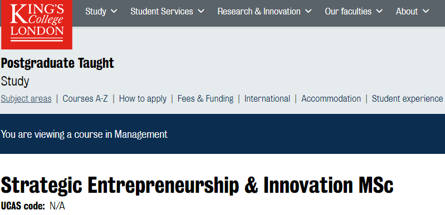
Task: Visit the How to apply link
Action: click(143, 98)
